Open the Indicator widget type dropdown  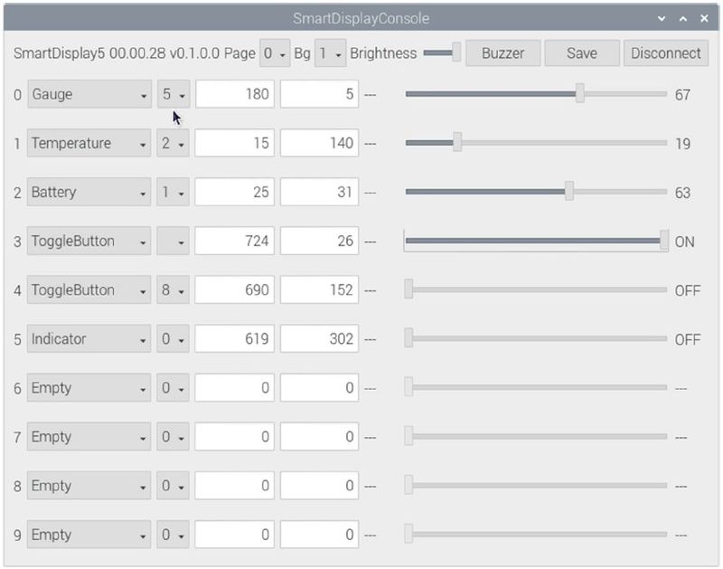tap(89, 339)
